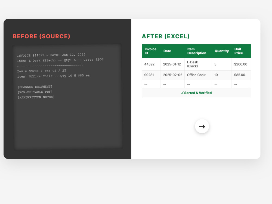
Task: Click the 'BEFORE (SOURCE)' heading
Action: point(41,36)
